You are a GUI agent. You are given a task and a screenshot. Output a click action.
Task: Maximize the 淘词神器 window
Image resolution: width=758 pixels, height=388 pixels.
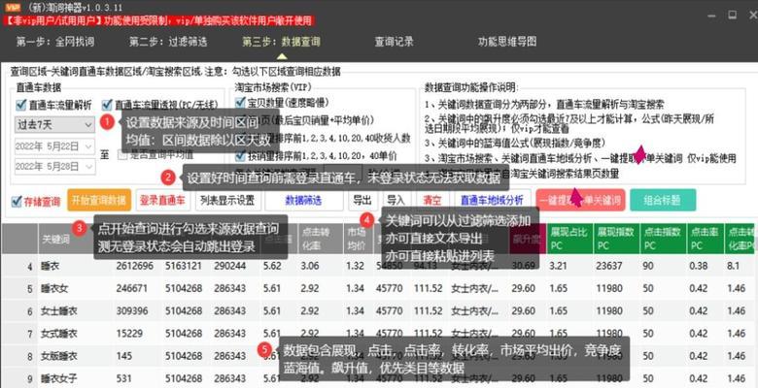coord(733,15)
